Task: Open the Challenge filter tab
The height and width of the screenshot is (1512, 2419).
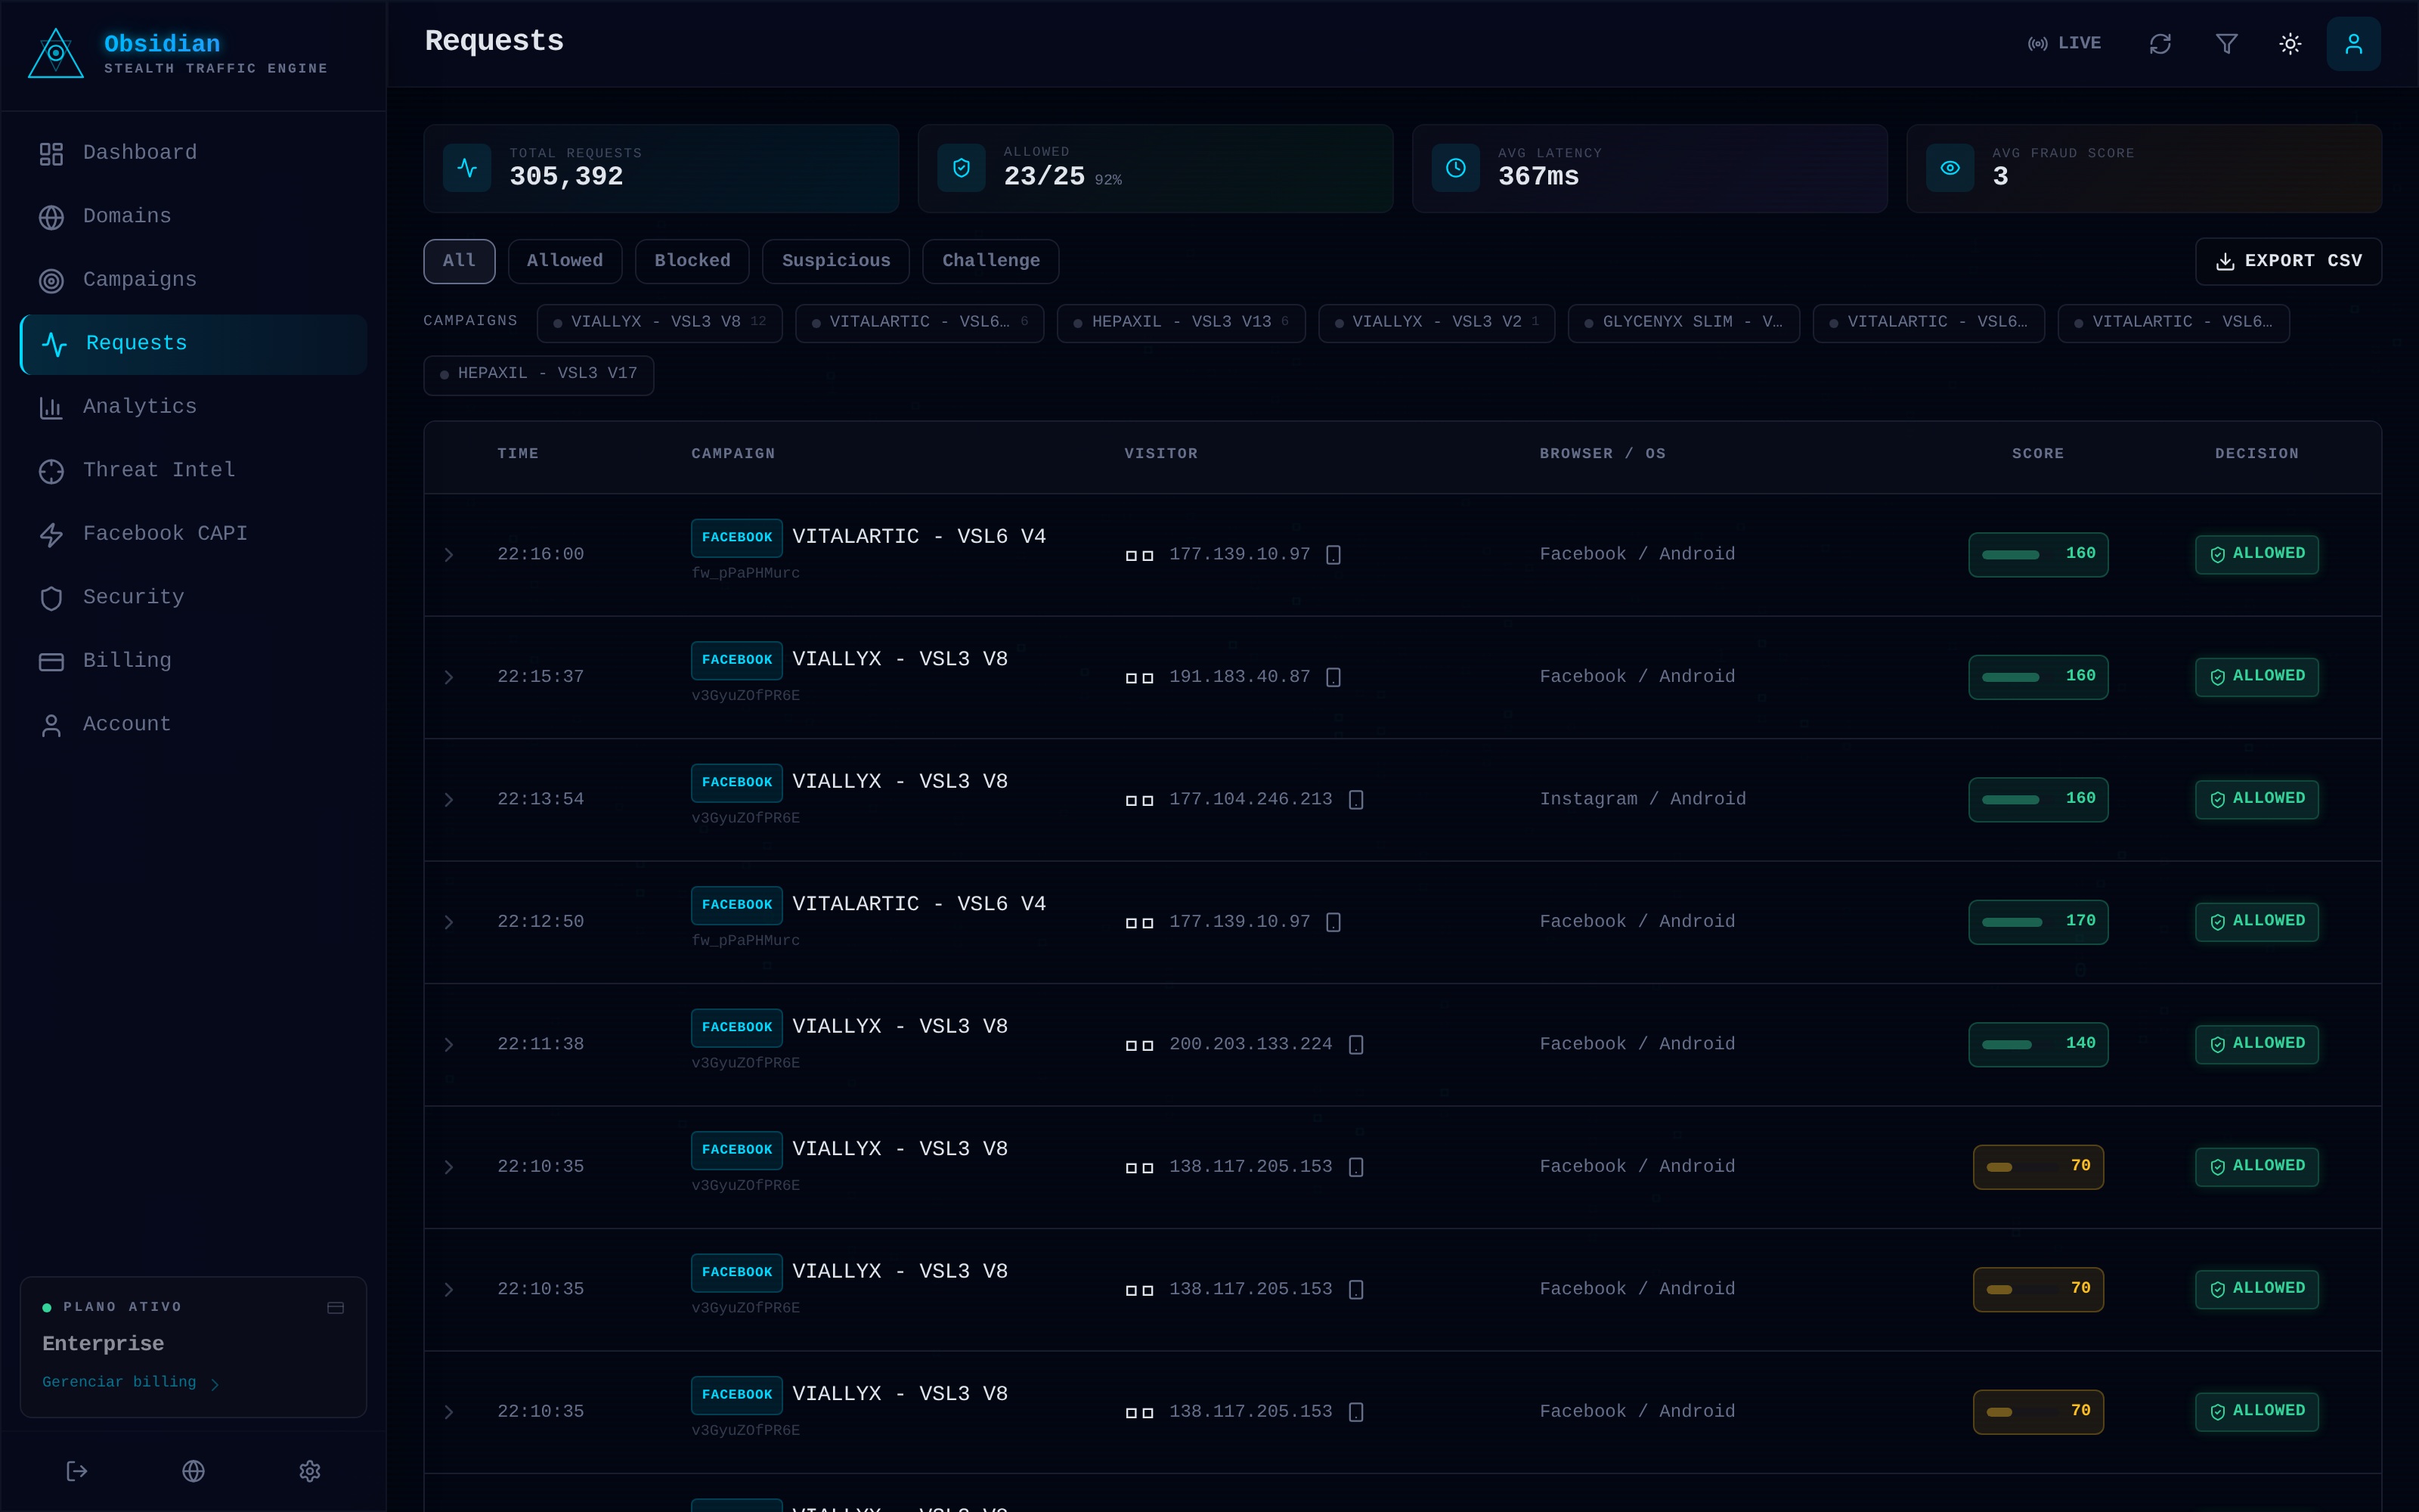Action: pos(990,261)
